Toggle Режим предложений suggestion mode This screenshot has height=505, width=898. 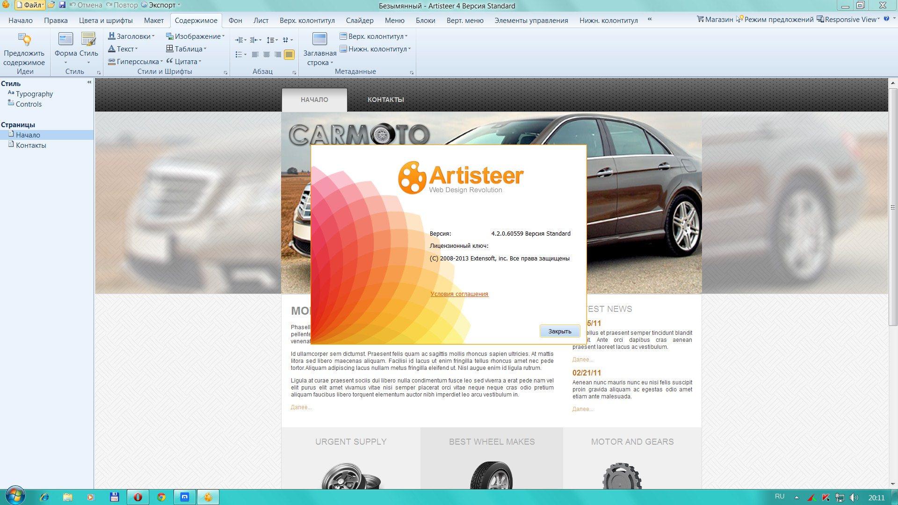click(775, 20)
